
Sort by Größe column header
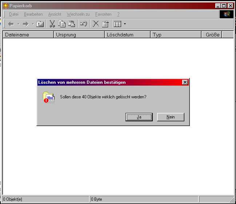[x=212, y=35]
